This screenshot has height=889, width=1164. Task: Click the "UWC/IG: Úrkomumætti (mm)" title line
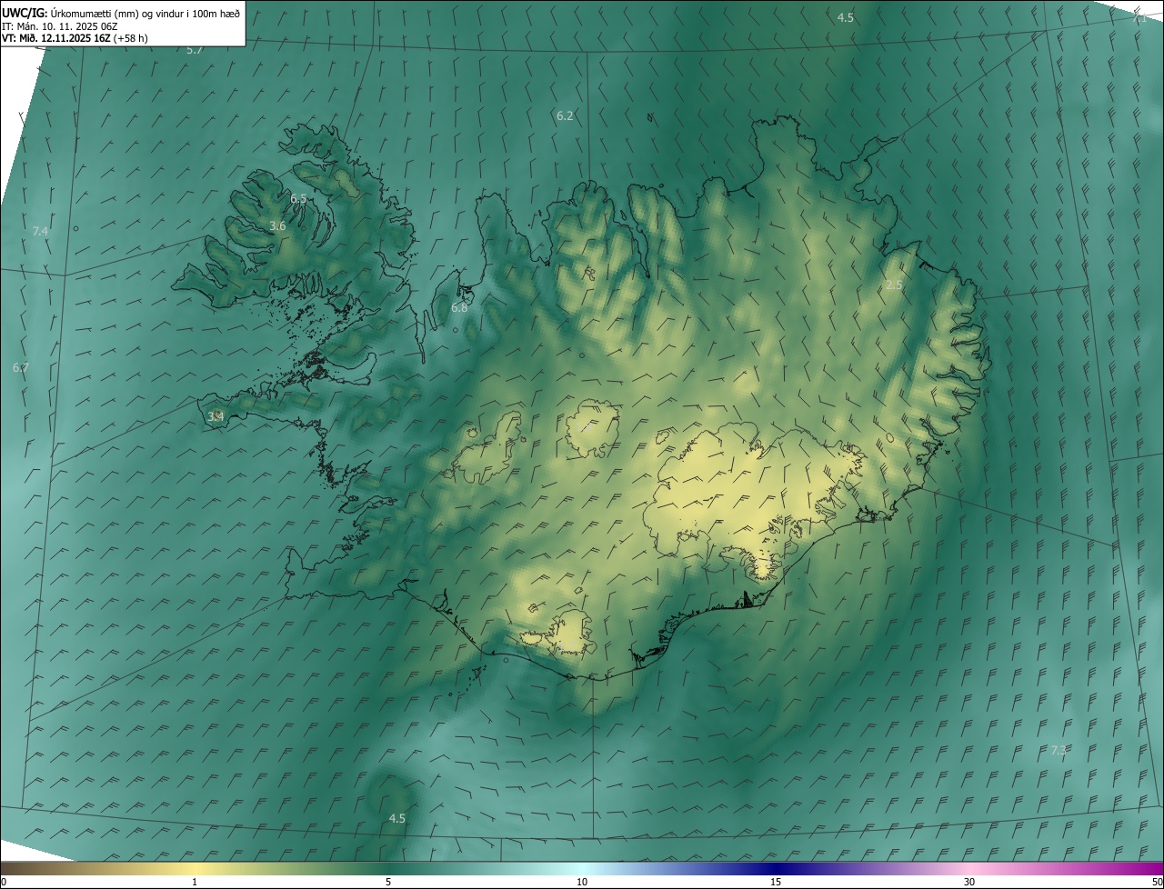[x=122, y=13]
